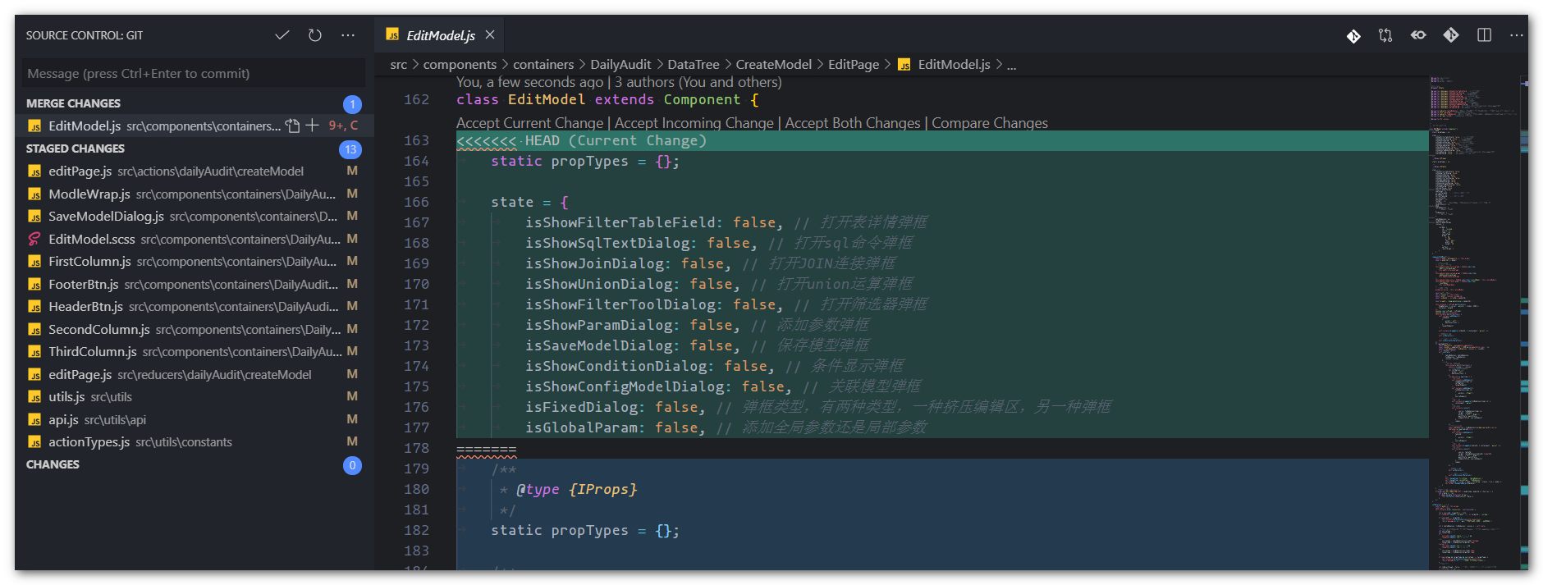Open source control more actions menu
The height and width of the screenshot is (585, 1543).
coord(348,35)
